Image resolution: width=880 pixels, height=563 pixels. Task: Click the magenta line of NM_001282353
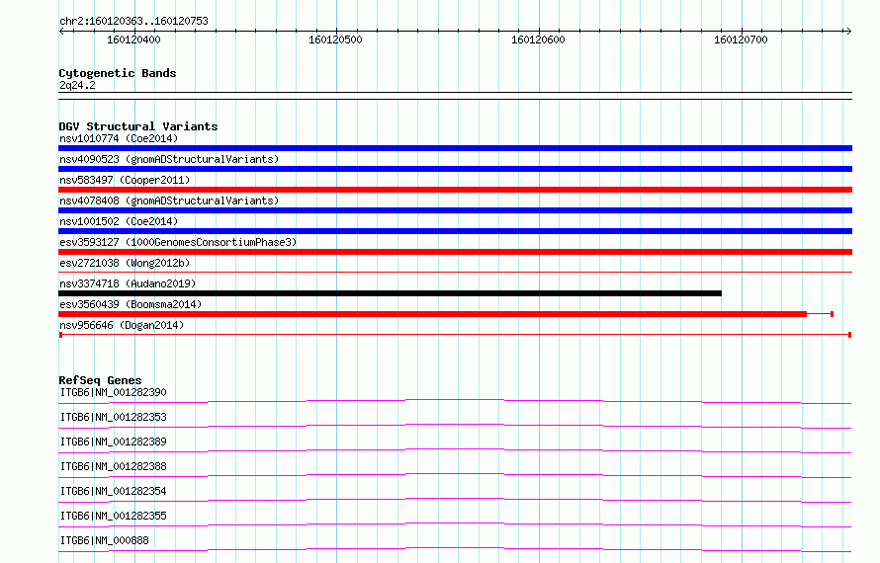point(455,426)
